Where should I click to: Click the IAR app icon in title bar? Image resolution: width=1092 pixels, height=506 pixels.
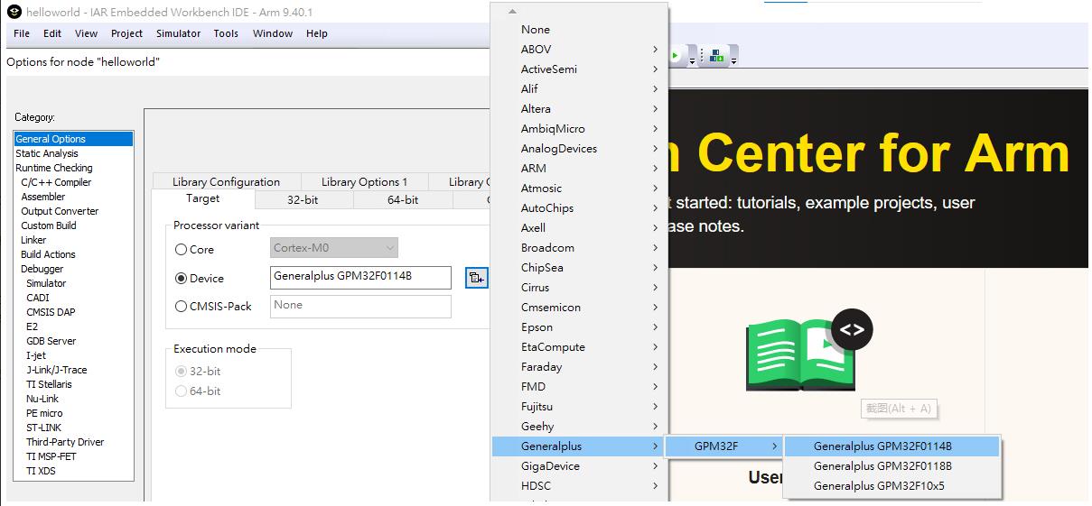pos(14,12)
